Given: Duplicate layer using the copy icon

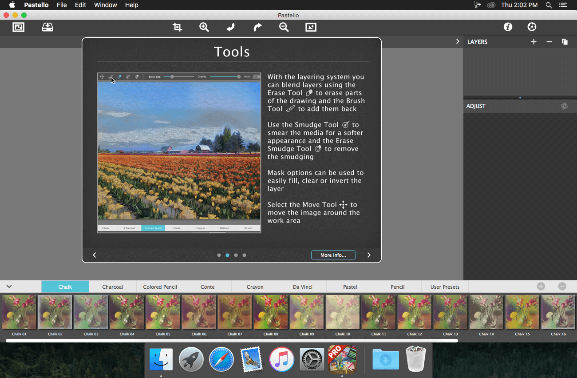Looking at the screenshot, I should tap(565, 42).
